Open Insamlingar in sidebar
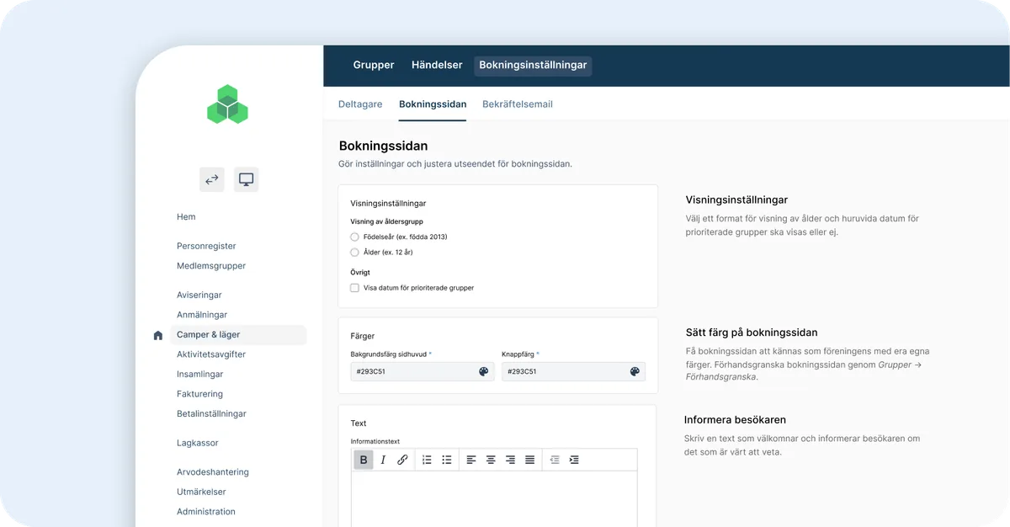The image size is (1010, 527). point(200,375)
